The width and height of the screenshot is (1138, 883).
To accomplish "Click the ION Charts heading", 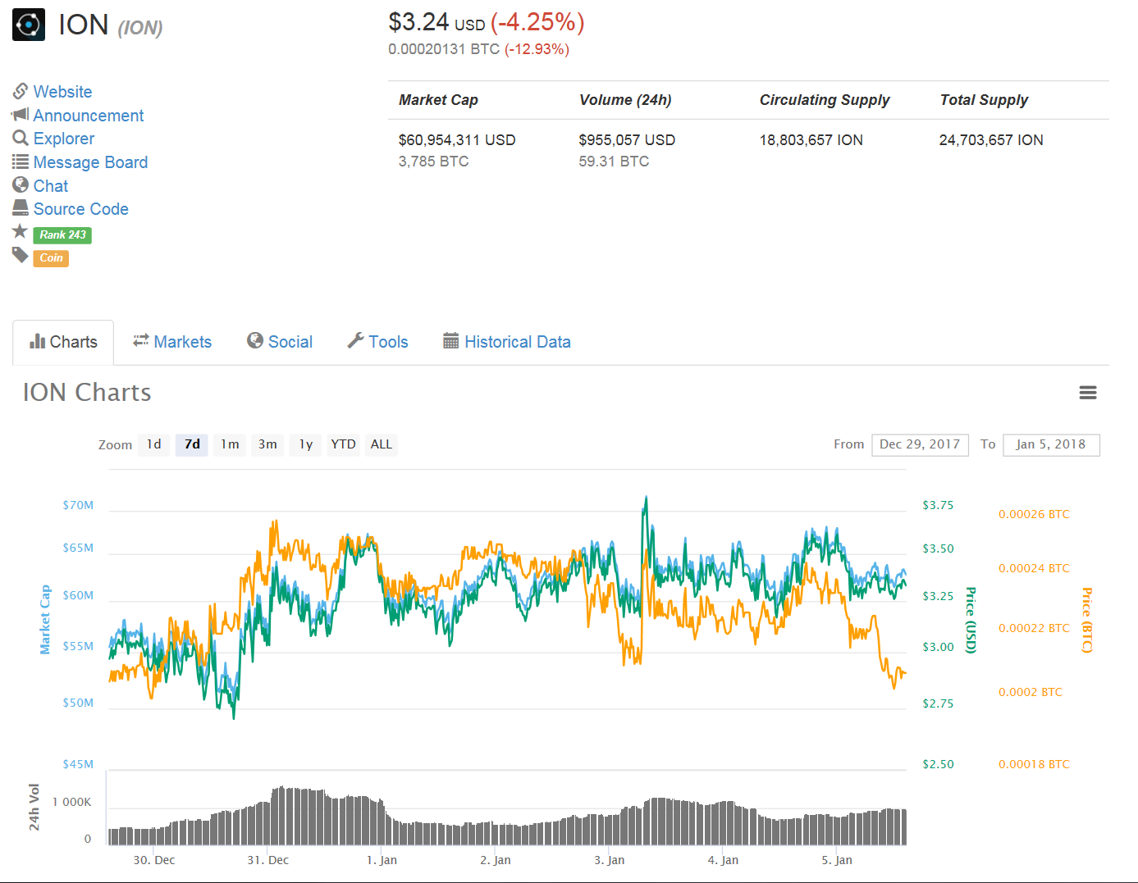I will 87,393.
